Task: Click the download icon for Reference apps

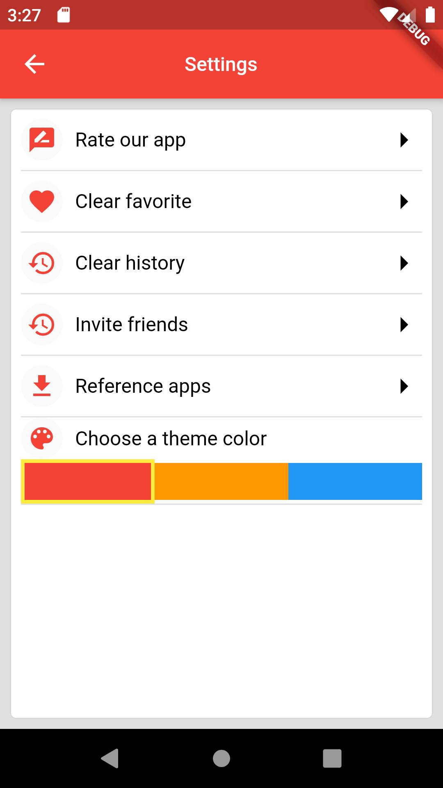Action: click(x=42, y=386)
